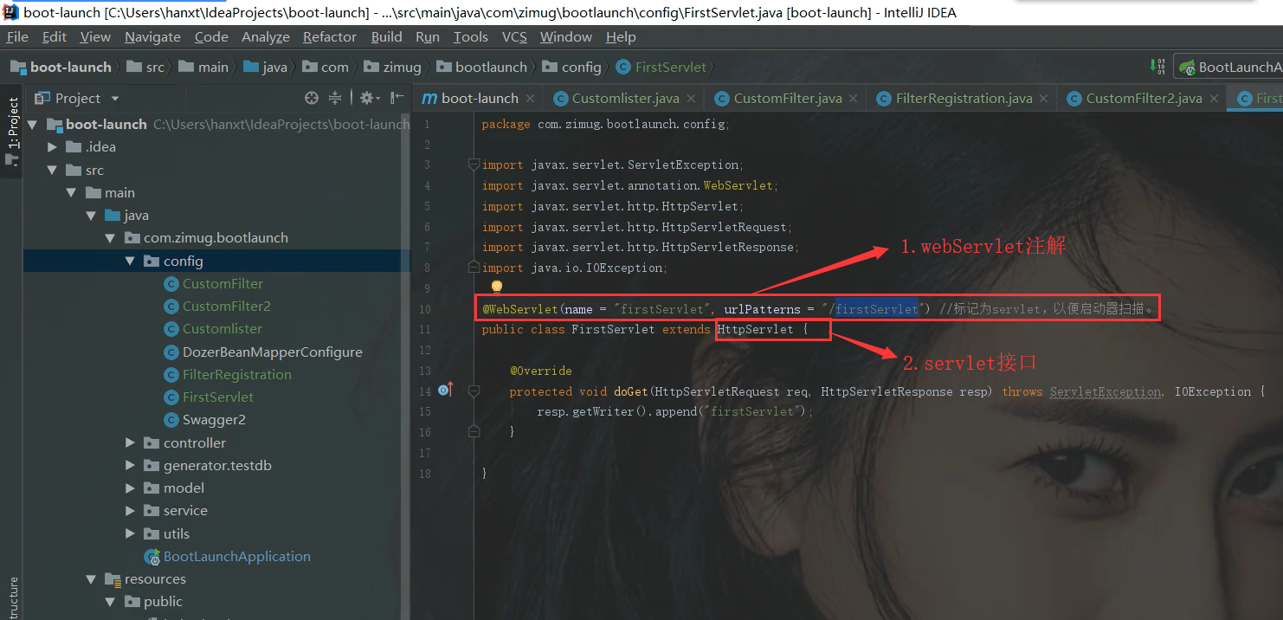
Task: Collapse the public folder
Action: point(110,602)
